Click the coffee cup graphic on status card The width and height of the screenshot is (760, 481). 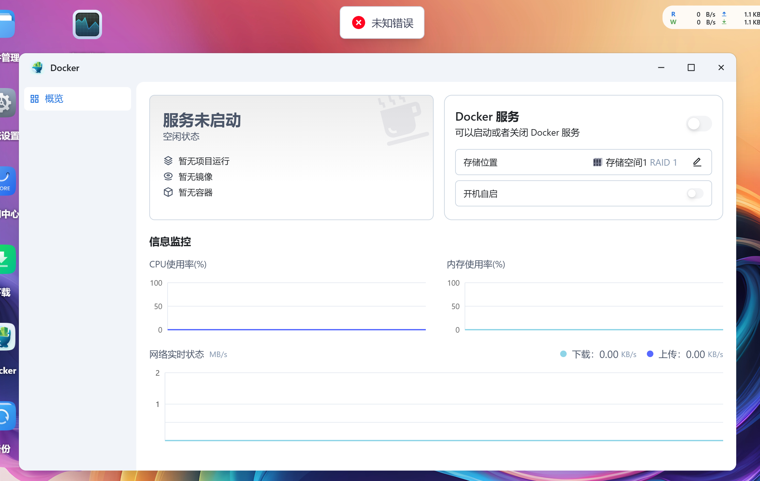404,120
